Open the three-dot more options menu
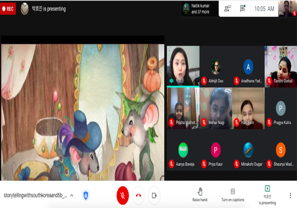This screenshot has height=208, width=297. [x=290, y=195]
